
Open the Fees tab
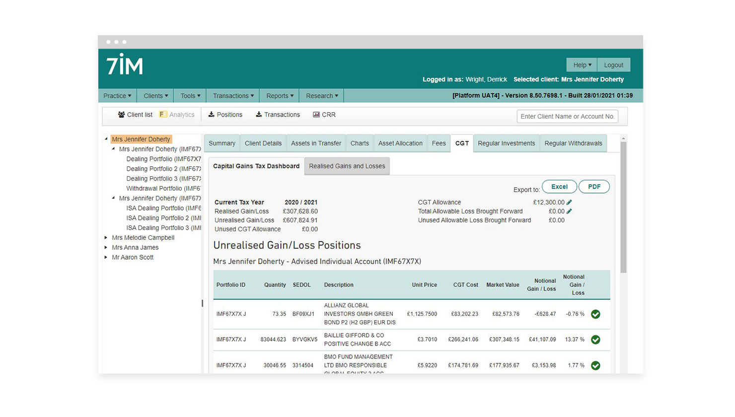(439, 143)
